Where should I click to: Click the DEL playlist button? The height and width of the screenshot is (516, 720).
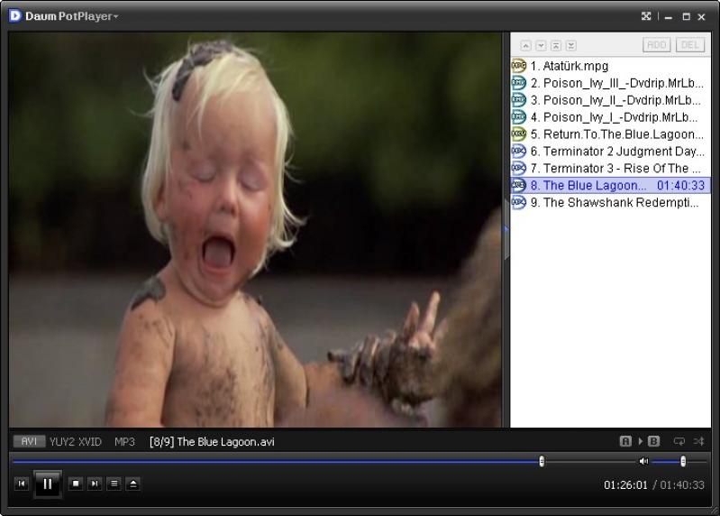pos(689,44)
